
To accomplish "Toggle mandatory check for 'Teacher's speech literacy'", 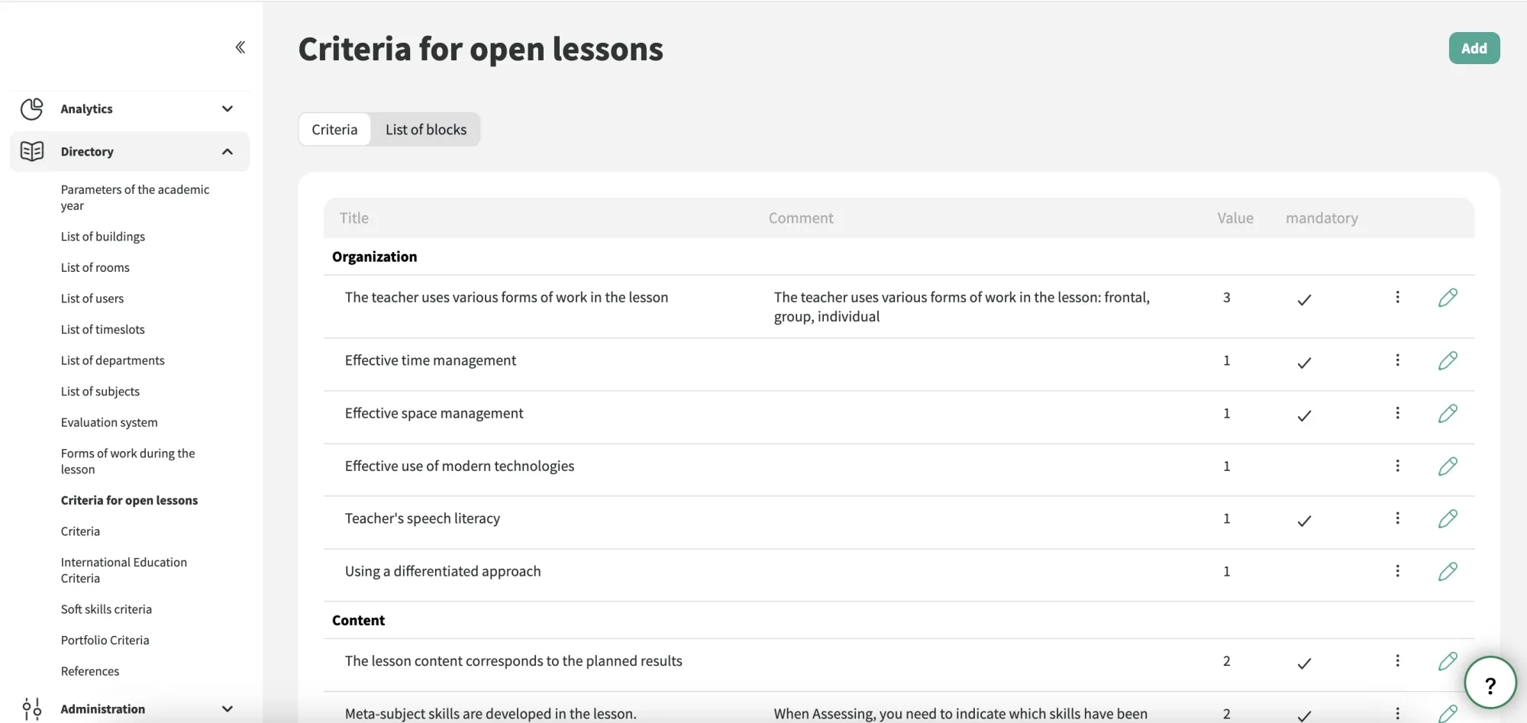I will (x=1304, y=521).
